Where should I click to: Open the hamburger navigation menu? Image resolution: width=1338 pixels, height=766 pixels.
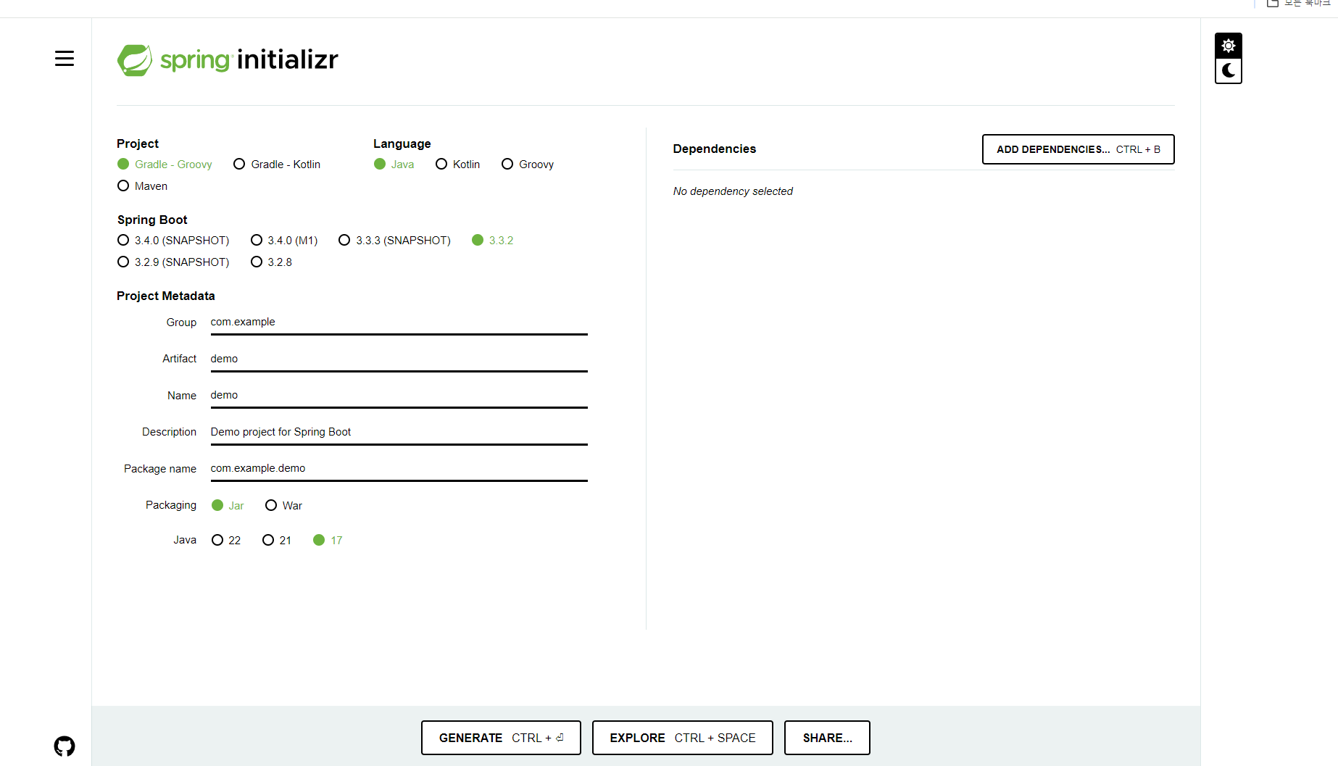click(x=65, y=59)
